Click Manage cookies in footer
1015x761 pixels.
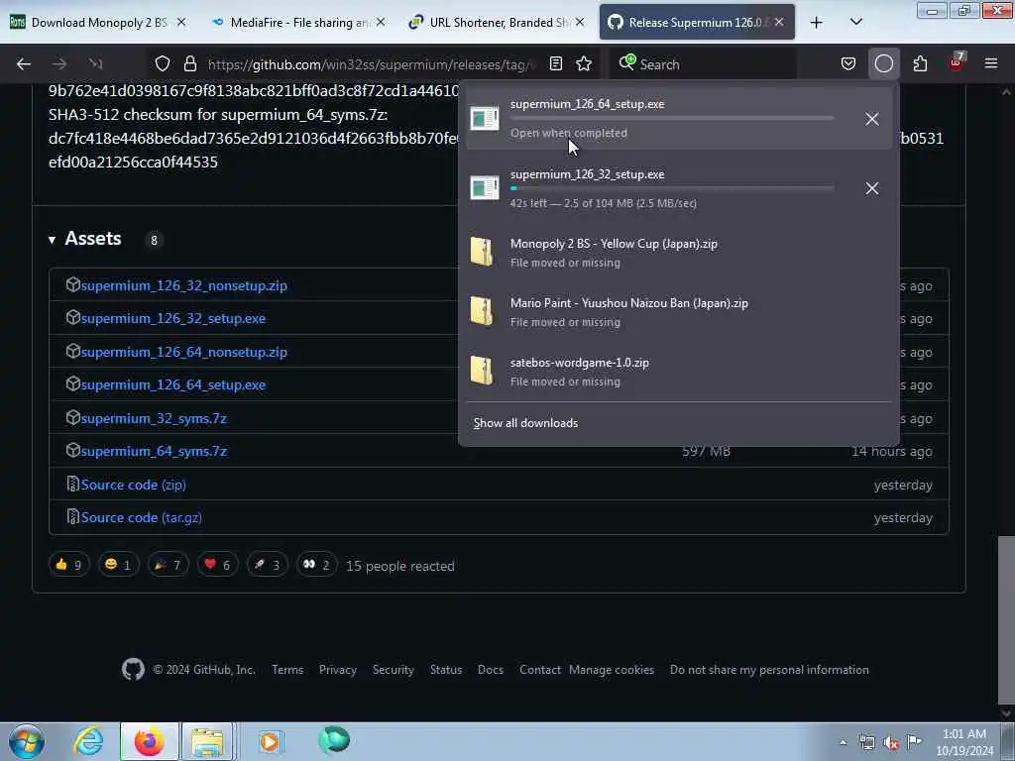coord(611,670)
